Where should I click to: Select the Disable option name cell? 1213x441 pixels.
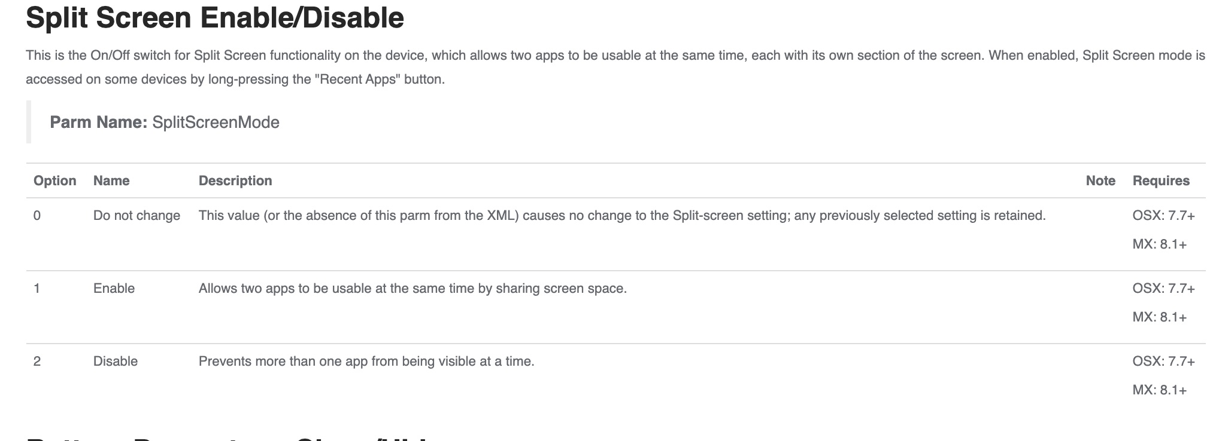point(116,362)
